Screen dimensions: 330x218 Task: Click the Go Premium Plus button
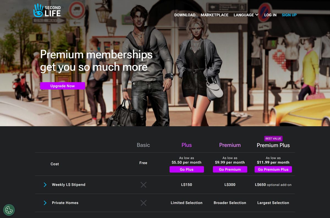(x=273, y=170)
